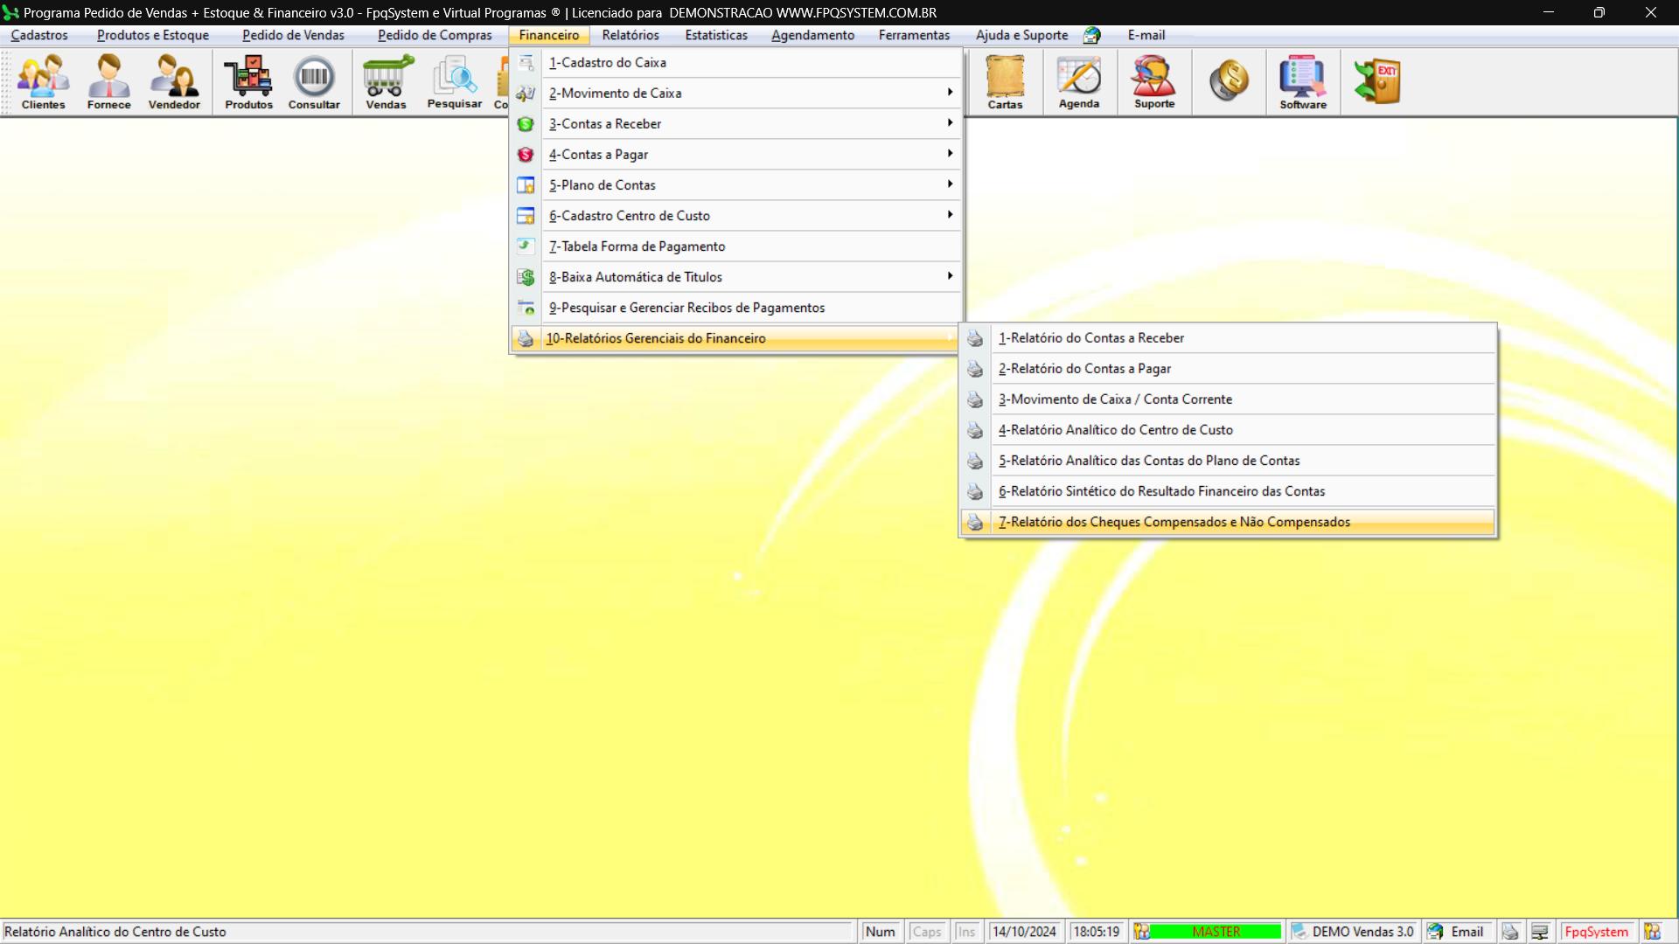Click the printer icon in status bar

[1510, 932]
